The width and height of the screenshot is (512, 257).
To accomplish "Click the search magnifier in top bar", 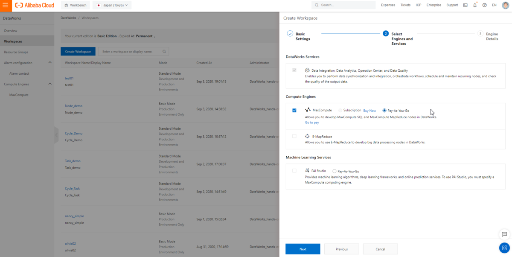I will coord(317,5).
